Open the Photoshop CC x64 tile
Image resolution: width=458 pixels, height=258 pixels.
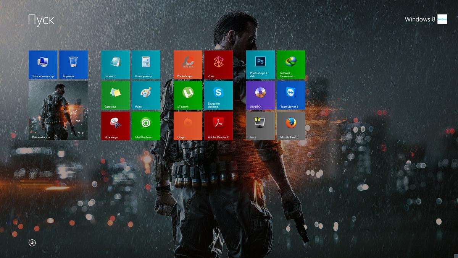click(x=260, y=65)
